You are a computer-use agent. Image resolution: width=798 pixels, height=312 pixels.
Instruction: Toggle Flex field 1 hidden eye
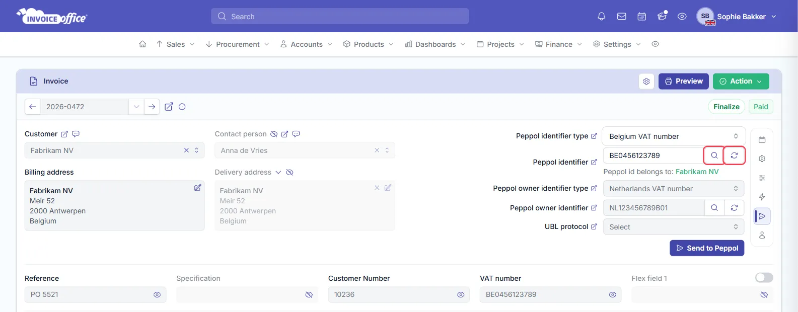pos(764,295)
